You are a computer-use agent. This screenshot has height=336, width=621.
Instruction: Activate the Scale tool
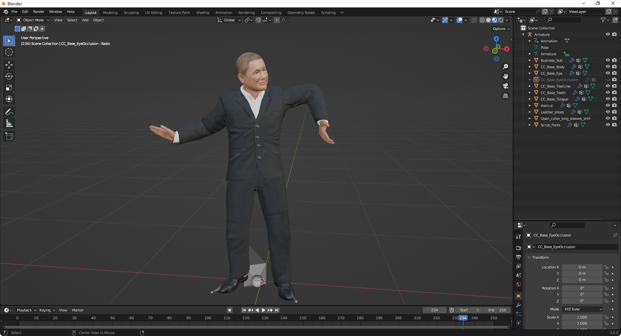(x=9, y=88)
